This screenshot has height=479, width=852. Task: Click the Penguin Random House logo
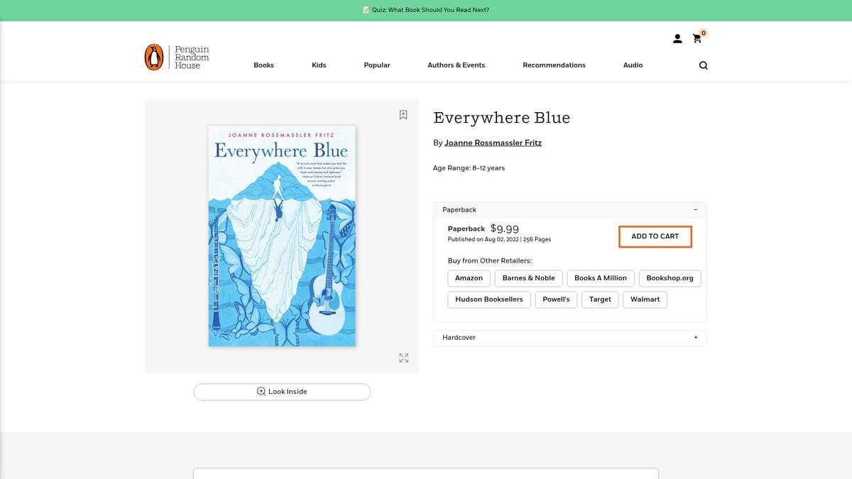pyautogui.click(x=177, y=57)
